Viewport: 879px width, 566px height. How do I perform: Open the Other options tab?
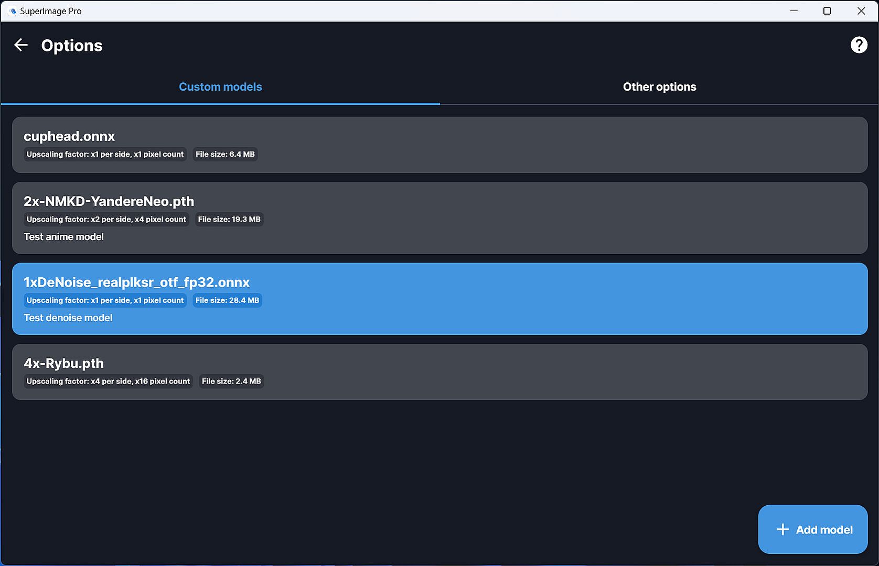click(x=659, y=87)
